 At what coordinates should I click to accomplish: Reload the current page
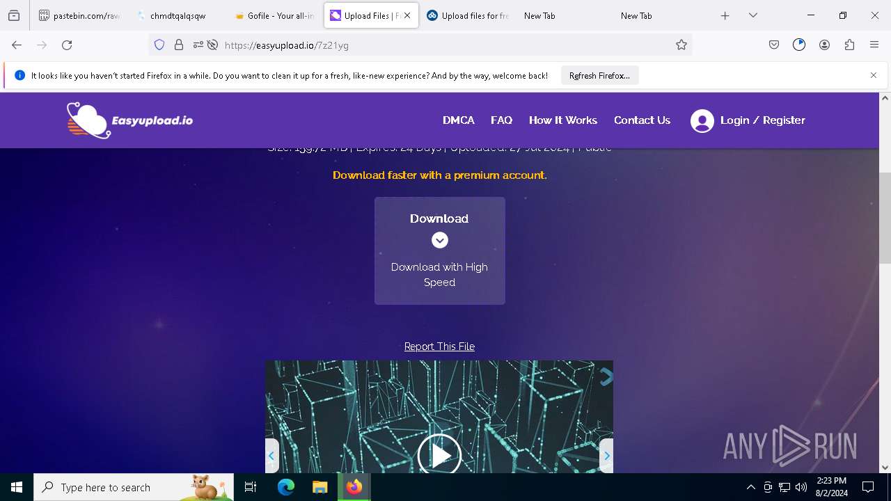(x=67, y=45)
